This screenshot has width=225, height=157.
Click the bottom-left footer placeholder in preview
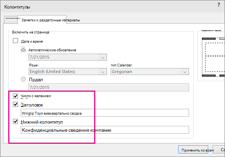pyautogui.click(x=209, y=75)
